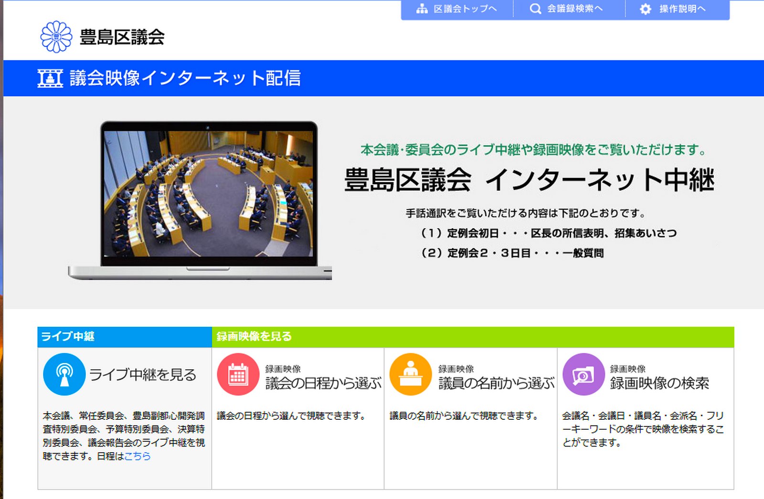Click the Toshima council flower logo
Screen dimensions: 764x499
(x=56, y=37)
